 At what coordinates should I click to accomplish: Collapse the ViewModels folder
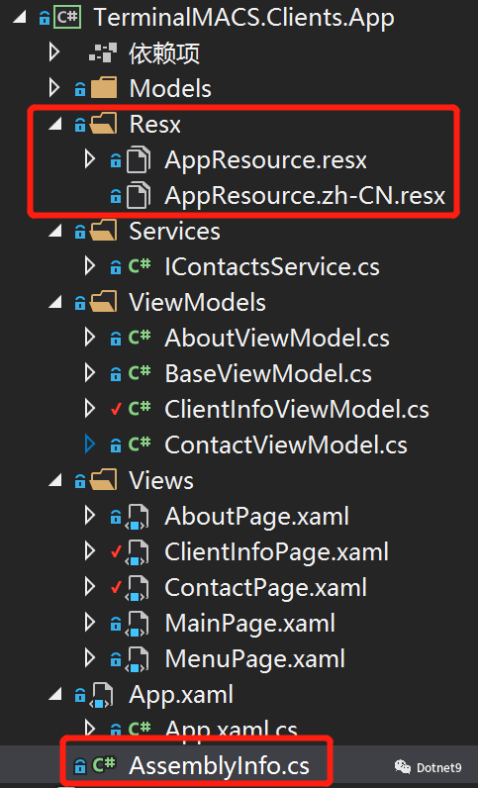tap(54, 304)
